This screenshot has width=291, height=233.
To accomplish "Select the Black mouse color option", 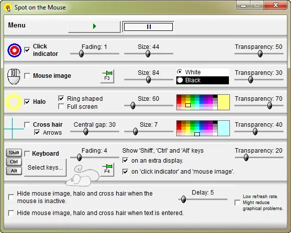I will coord(202,80).
